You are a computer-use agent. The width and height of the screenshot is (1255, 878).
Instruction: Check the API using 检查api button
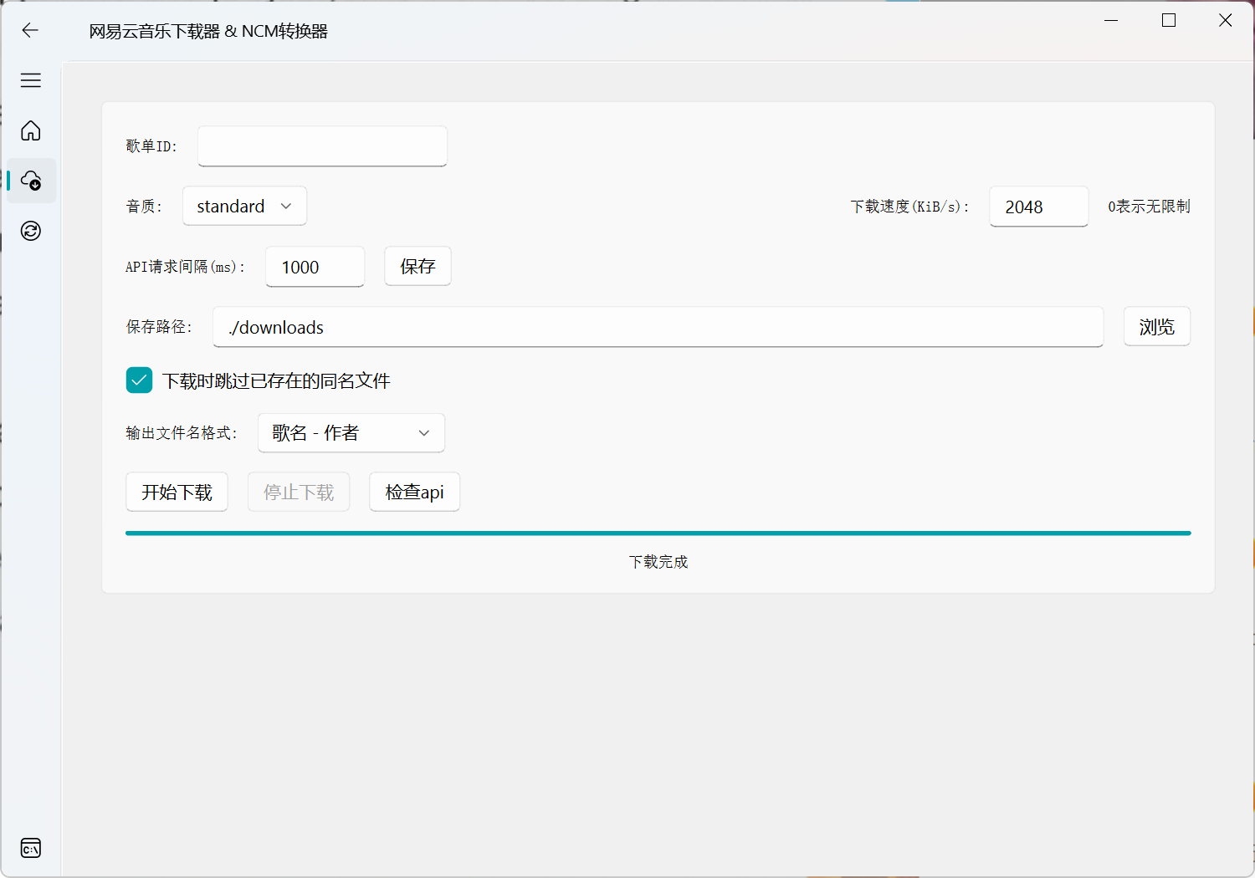pyautogui.click(x=414, y=492)
